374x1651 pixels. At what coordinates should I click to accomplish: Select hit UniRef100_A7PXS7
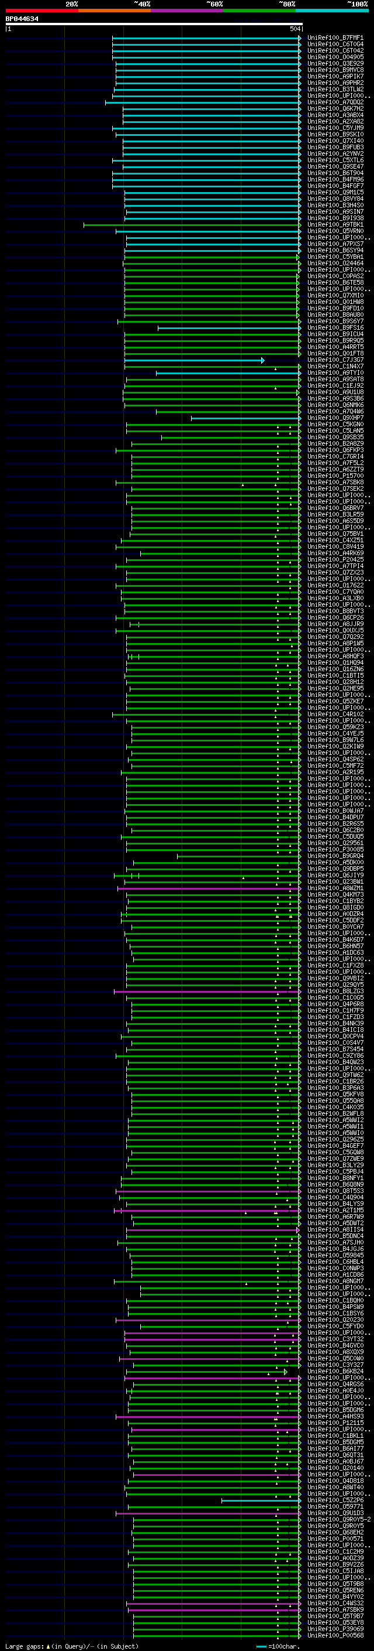tap(335, 244)
